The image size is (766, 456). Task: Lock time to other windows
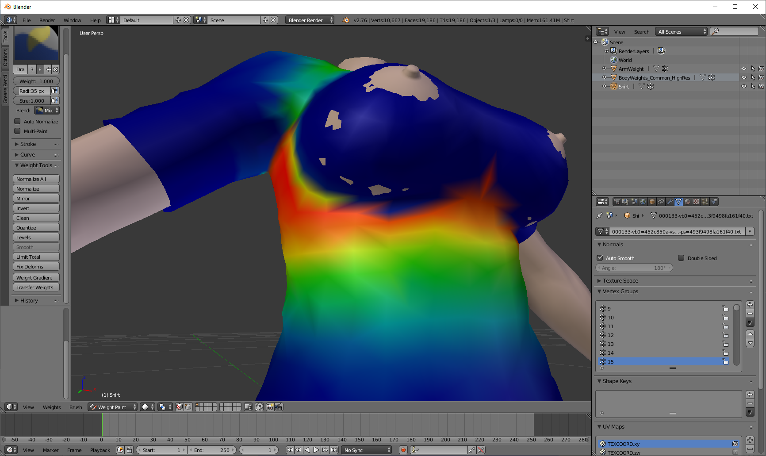[129, 450]
